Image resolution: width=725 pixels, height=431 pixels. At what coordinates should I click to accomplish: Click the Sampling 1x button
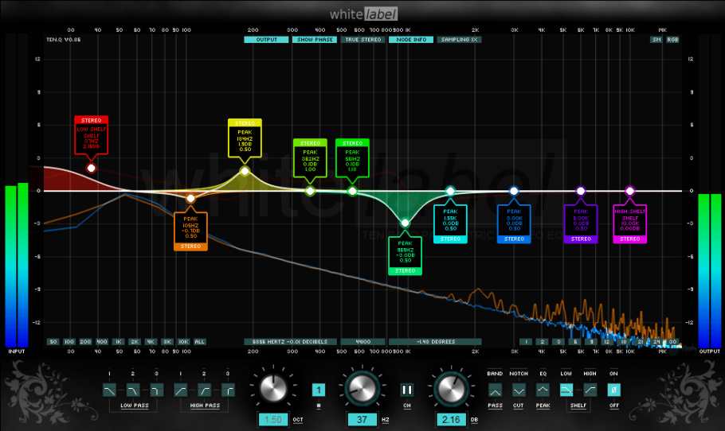(459, 39)
